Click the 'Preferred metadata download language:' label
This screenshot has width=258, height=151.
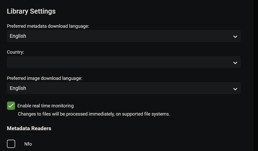[x=48, y=26]
